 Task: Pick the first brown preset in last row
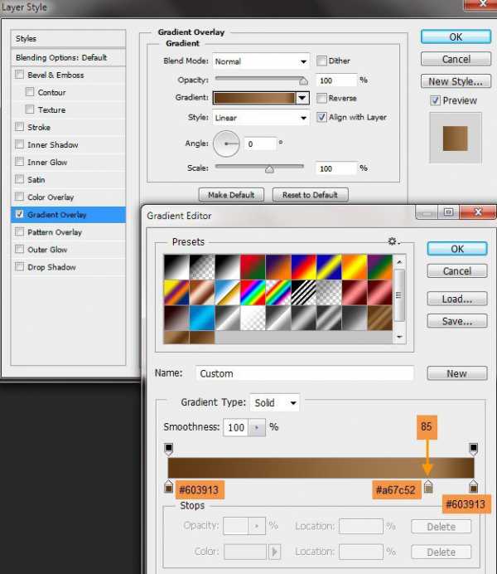pos(176,337)
